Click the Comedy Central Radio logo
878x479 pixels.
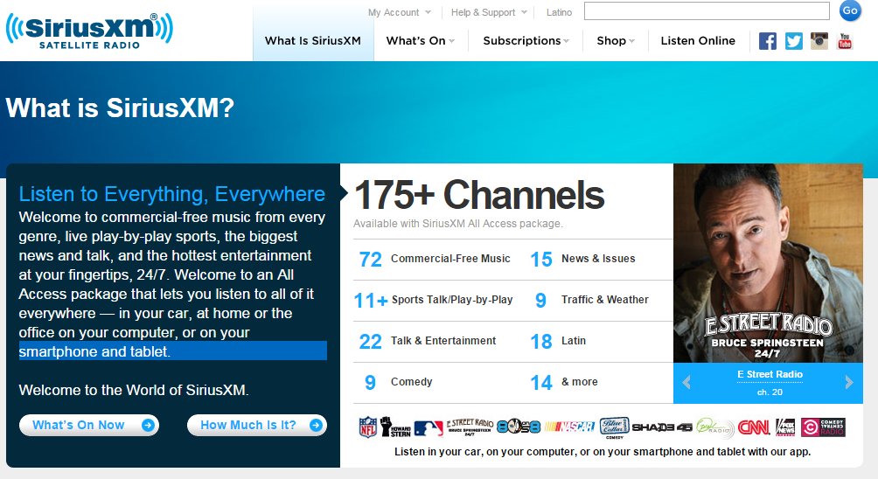(823, 427)
